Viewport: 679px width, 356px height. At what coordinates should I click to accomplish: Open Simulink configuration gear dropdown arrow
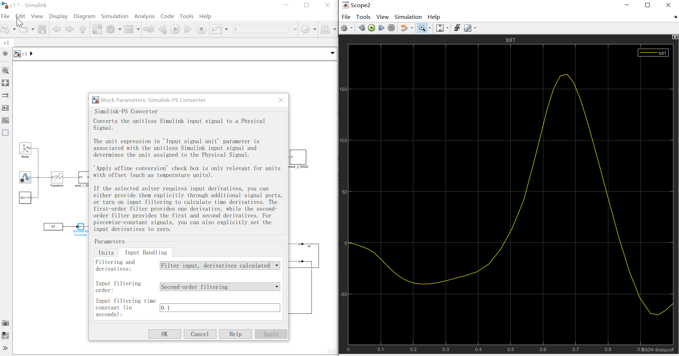120,29
